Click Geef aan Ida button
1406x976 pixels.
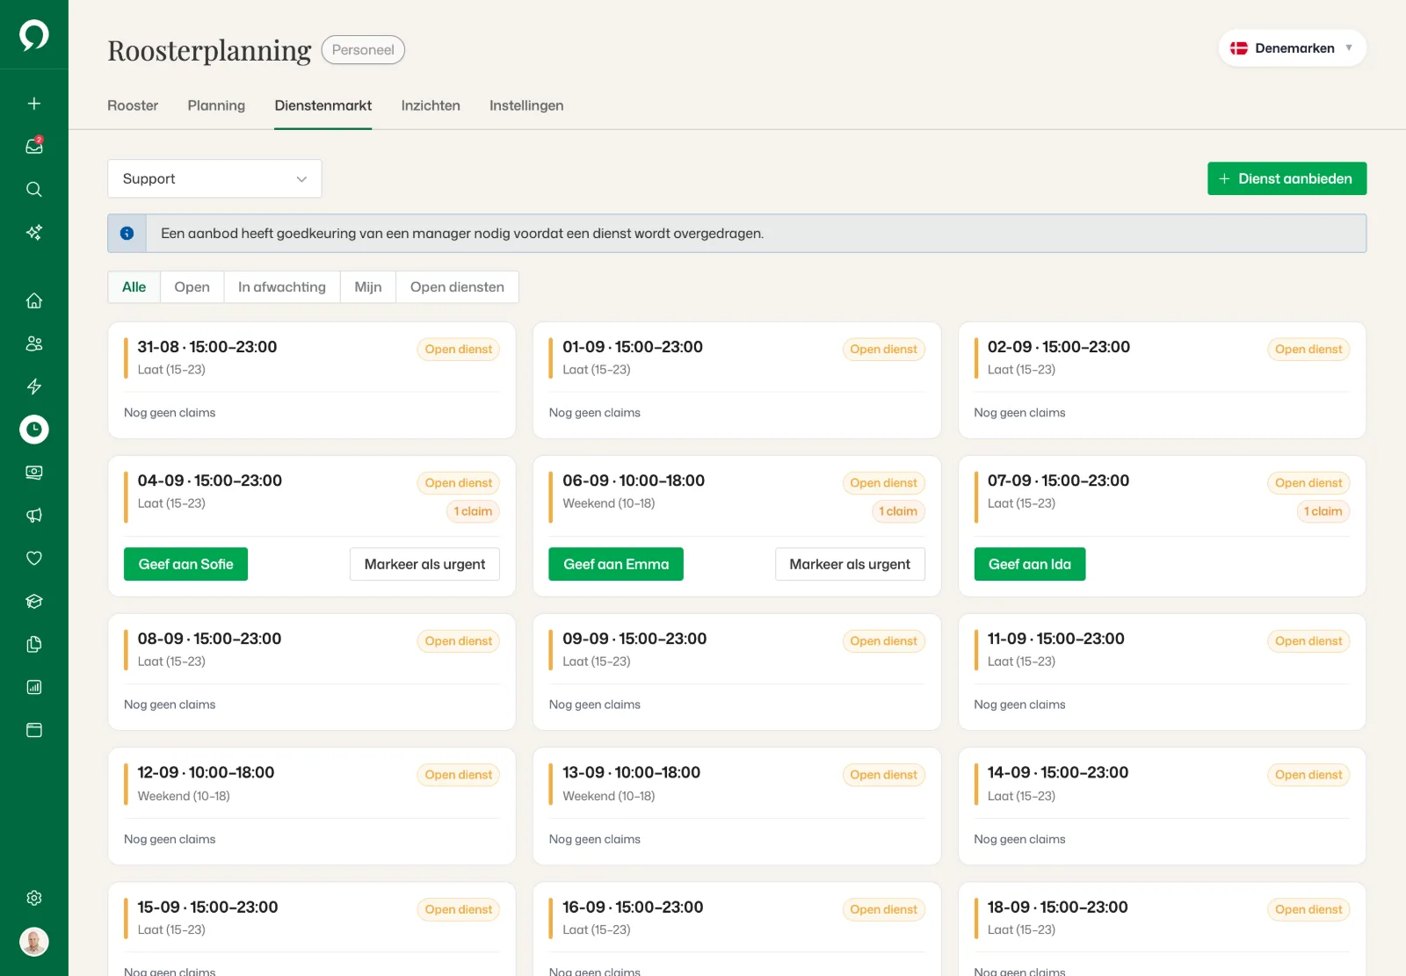pos(1029,564)
